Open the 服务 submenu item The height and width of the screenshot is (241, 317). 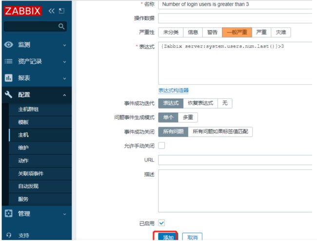tap(40, 199)
